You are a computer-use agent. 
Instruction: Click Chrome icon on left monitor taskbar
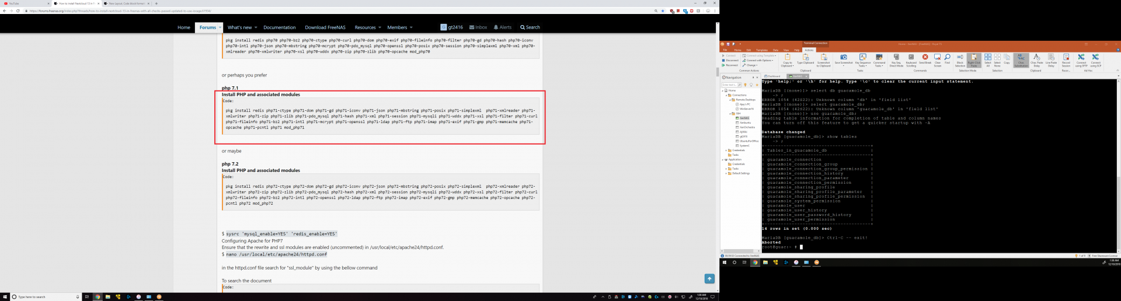98,297
